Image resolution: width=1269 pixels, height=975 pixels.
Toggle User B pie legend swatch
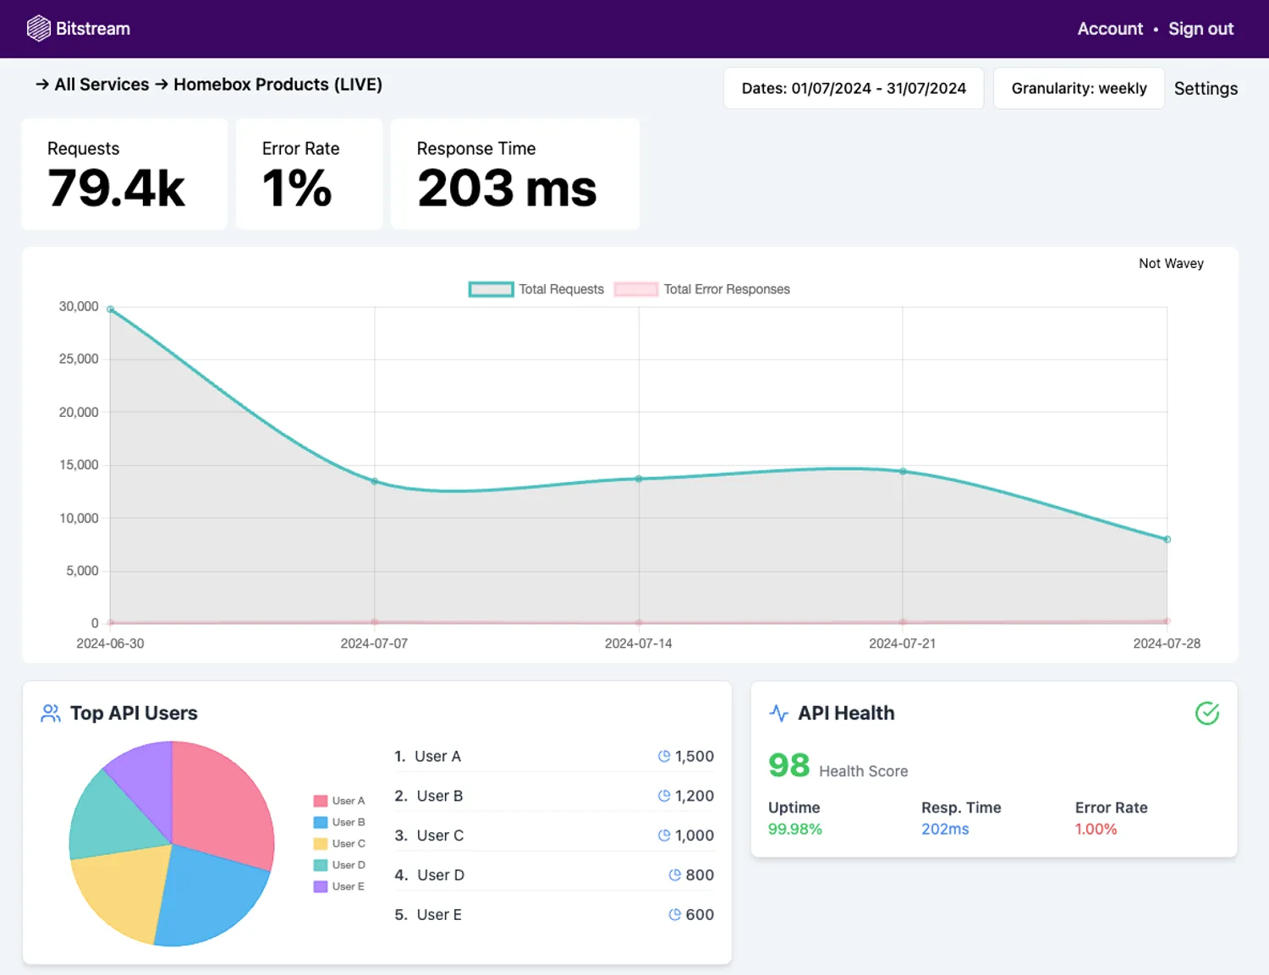coord(321,822)
